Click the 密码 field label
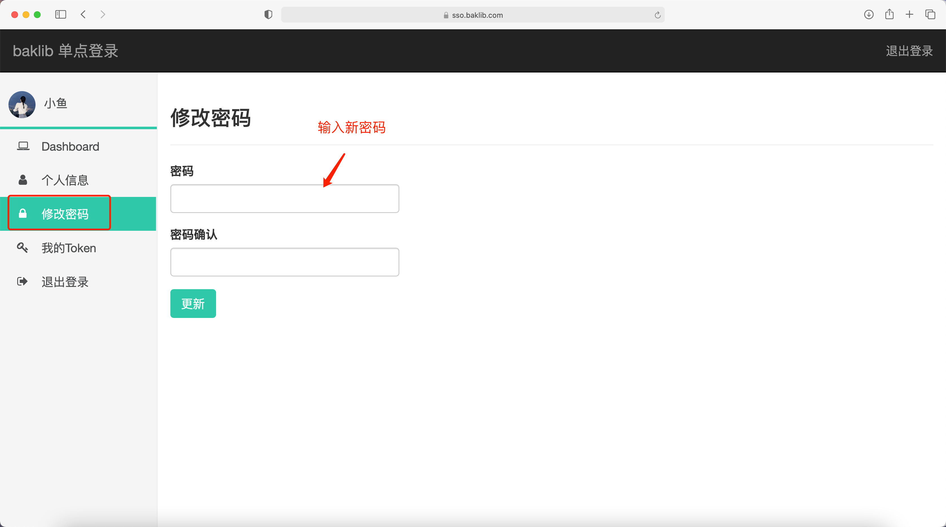The image size is (946, 527). click(182, 171)
